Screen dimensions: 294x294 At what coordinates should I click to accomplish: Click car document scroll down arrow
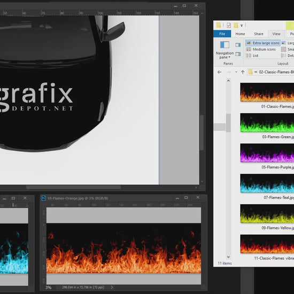[x=202, y=182]
